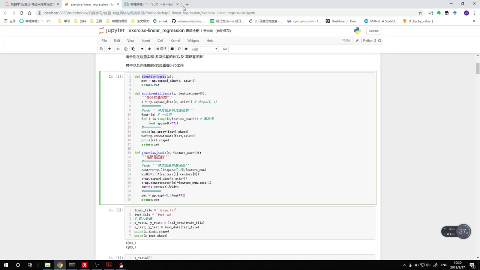Open the command palette keyboard icon
Screen dimensions: 480x270
click(x=225, y=49)
